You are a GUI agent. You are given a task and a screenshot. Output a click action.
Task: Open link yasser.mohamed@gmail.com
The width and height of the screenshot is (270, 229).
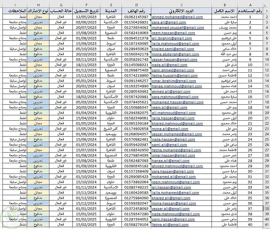[x=177, y=134]
